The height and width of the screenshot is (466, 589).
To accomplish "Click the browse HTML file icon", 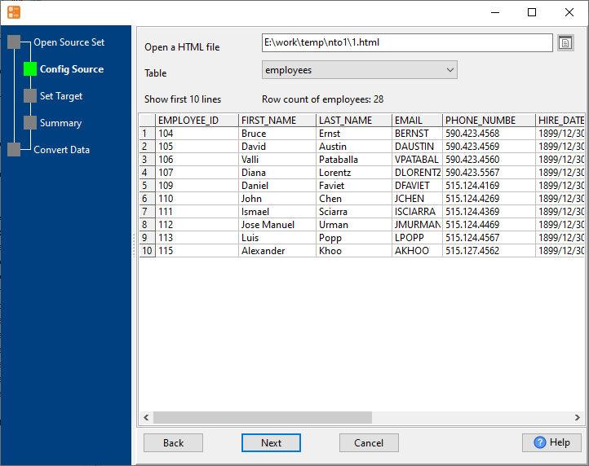I will tap(565, 43).
